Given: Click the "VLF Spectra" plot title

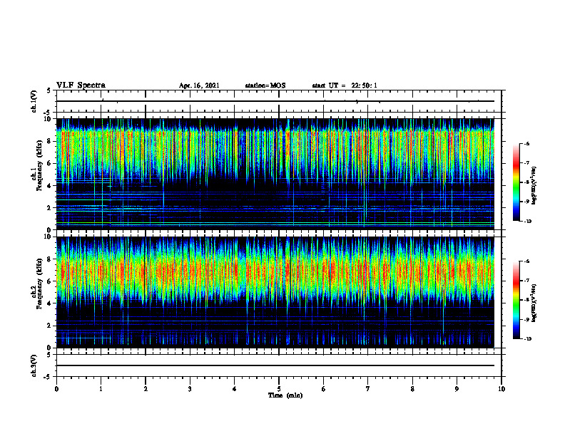Looking at the screenshot, I should (81, 85).
